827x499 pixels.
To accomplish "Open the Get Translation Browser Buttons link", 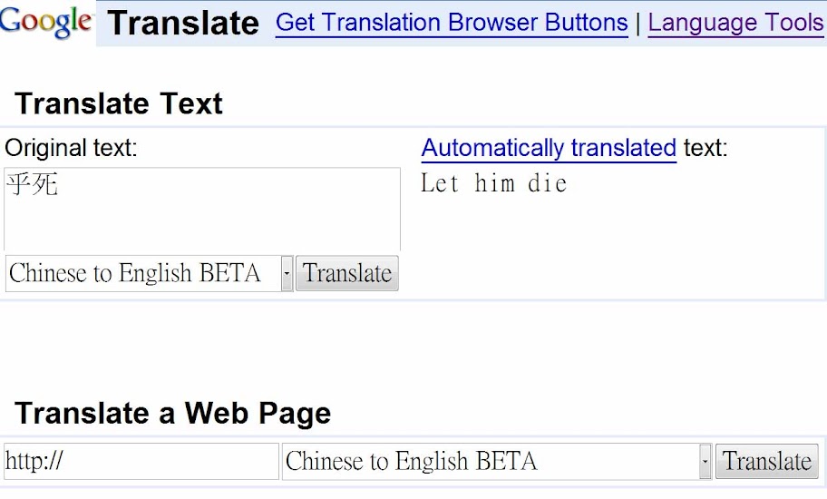I will tap(452, 23).
